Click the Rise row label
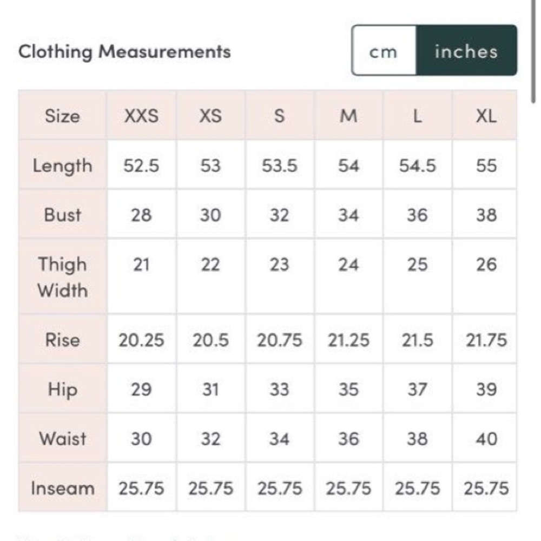The image size is (541, 541). 62,340
